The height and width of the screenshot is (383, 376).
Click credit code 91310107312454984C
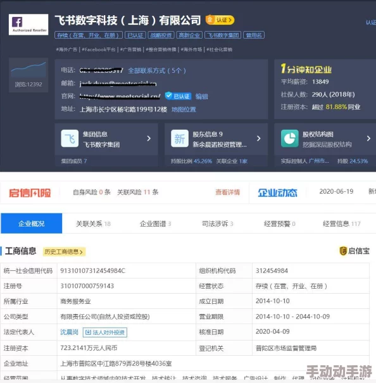pos(92,271)
